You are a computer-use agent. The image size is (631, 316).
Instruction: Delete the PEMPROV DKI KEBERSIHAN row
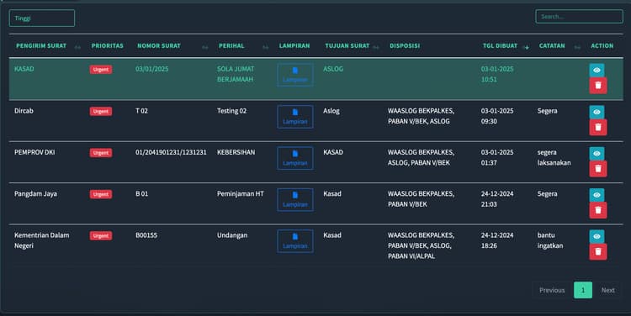click(598, 169)
